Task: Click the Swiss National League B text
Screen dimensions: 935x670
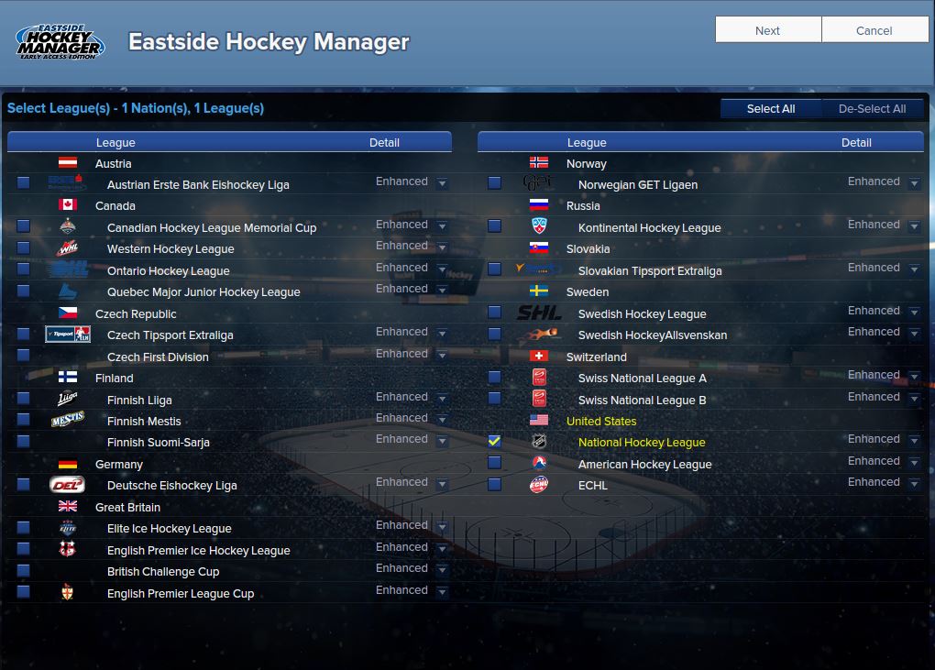Action: (643, 400)
